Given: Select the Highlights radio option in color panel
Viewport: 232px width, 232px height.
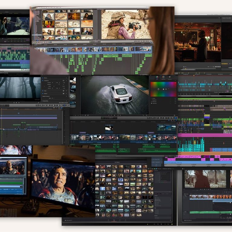Looking at the screenshot, I should tap(152, 104).
